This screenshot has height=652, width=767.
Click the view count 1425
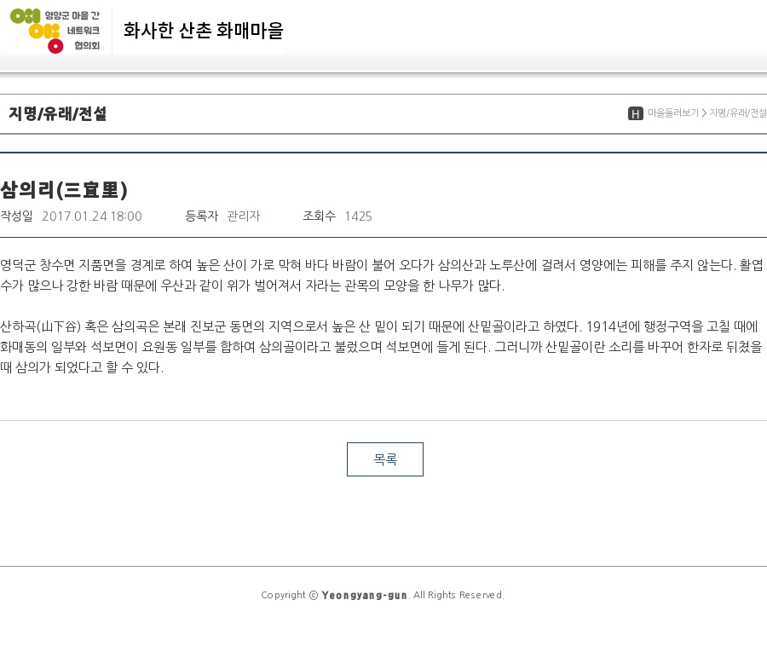pos(358,216)
